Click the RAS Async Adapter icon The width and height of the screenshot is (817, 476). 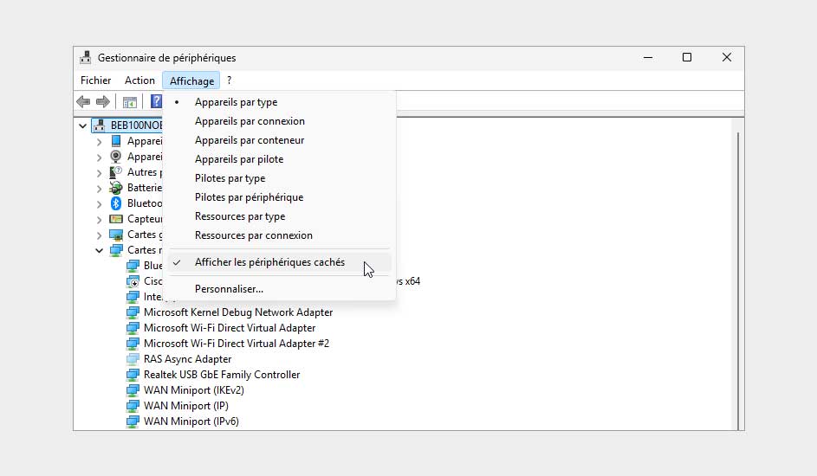coord(133,359)
